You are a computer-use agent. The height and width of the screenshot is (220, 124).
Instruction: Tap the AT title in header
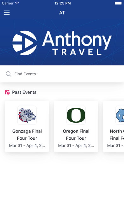(62, 13)
